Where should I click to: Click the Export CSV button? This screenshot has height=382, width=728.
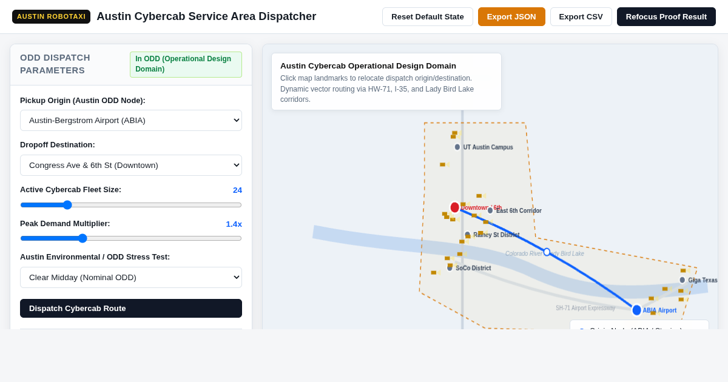click(581, 16)
